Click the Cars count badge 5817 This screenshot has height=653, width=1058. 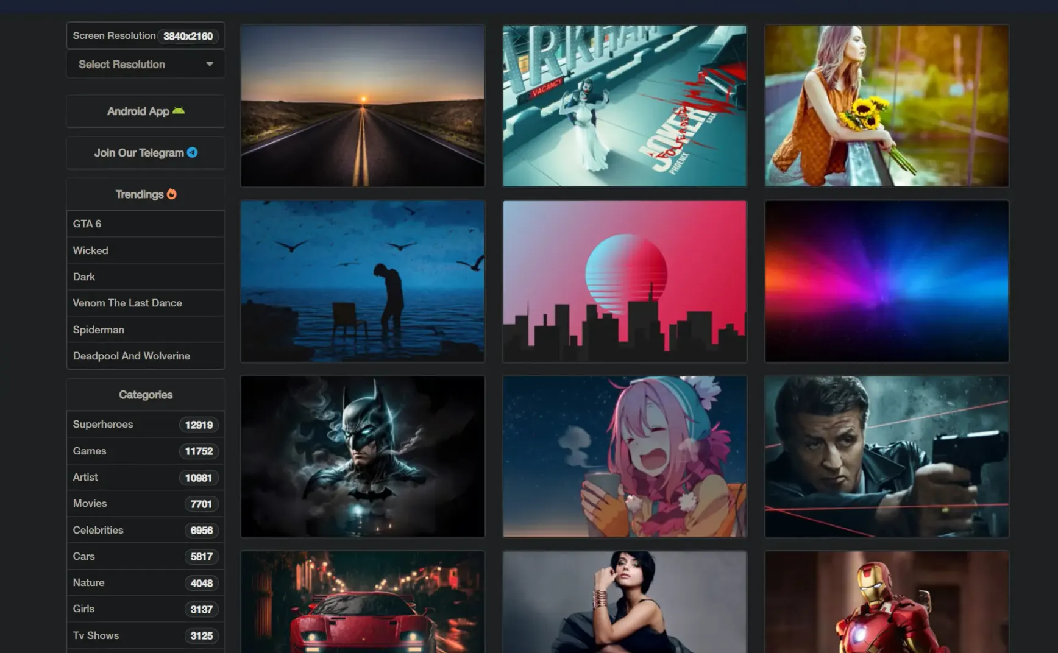[x=201, y=557]
